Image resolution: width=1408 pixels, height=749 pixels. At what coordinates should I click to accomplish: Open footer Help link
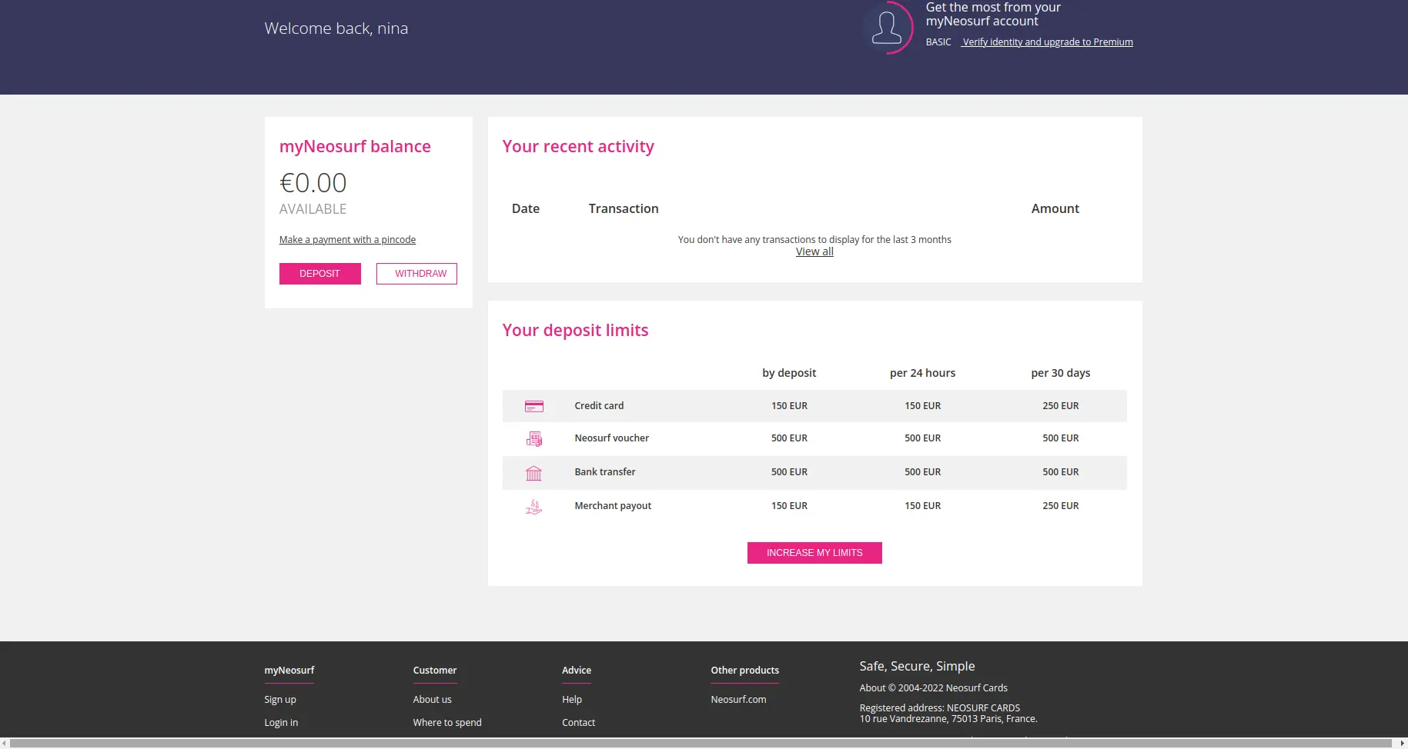pos(572,699)
